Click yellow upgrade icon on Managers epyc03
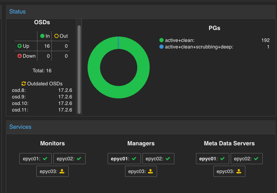This screenshot has width=277, height=193. [x=150, y=171]
